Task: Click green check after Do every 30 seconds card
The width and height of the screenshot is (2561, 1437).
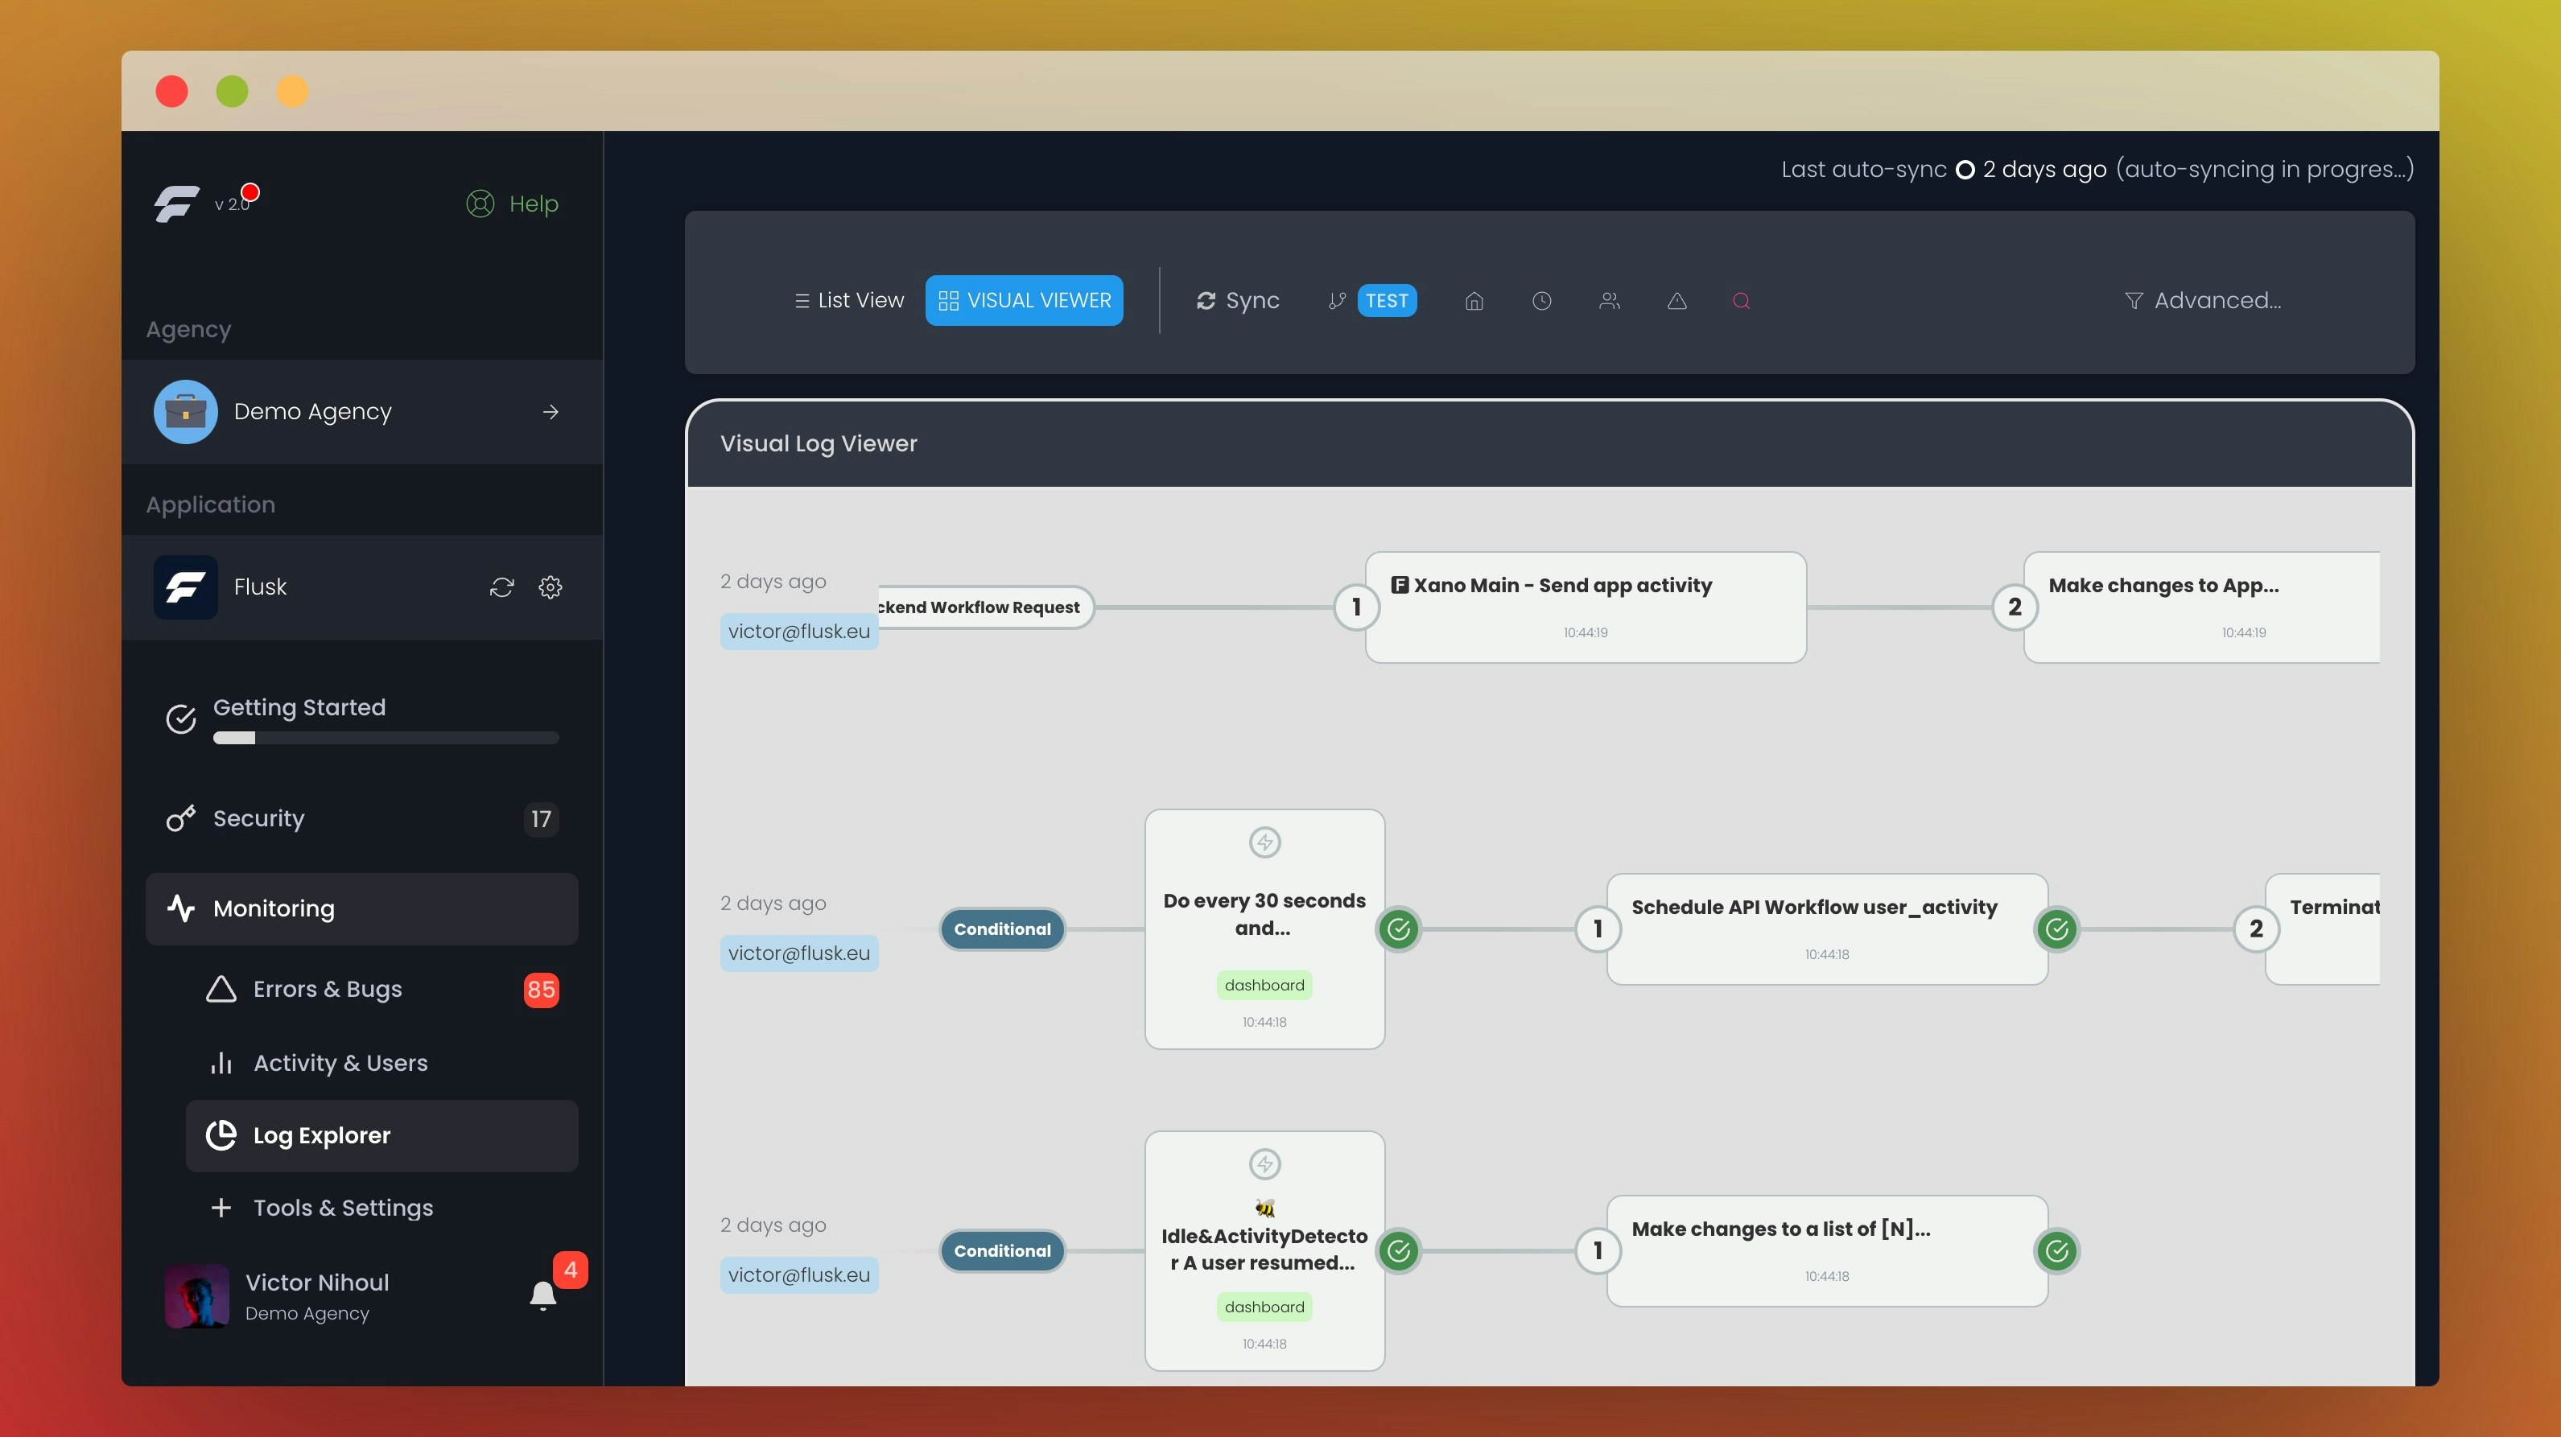Action: (1399, 929)
